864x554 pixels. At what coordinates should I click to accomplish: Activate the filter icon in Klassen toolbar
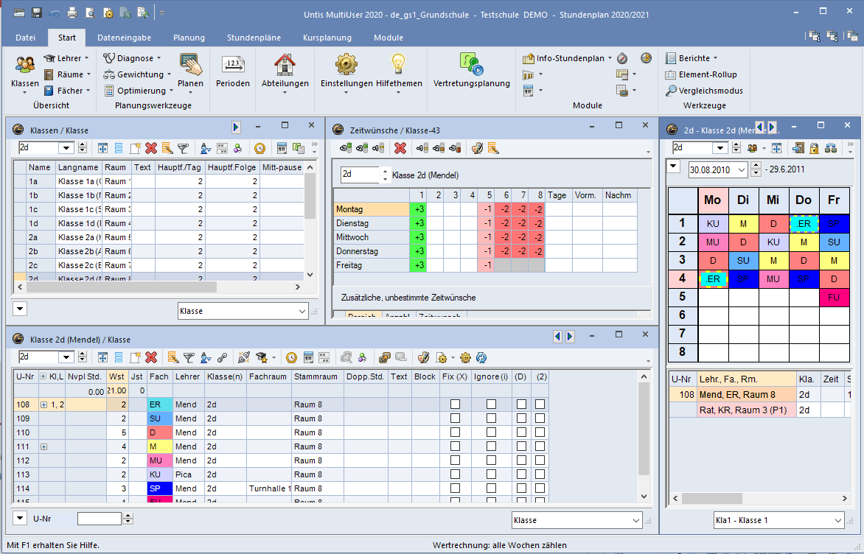[x=184, y=148]
